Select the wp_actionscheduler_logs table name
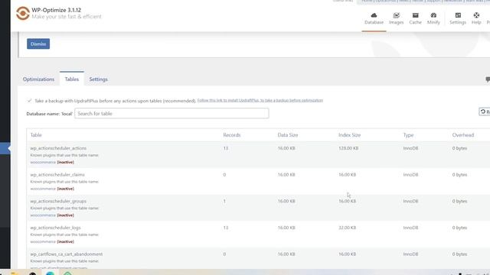 (x=55, y=228)
